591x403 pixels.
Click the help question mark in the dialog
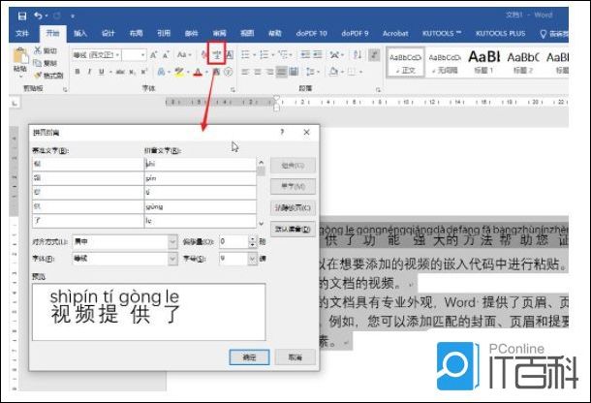pos(282,132)
